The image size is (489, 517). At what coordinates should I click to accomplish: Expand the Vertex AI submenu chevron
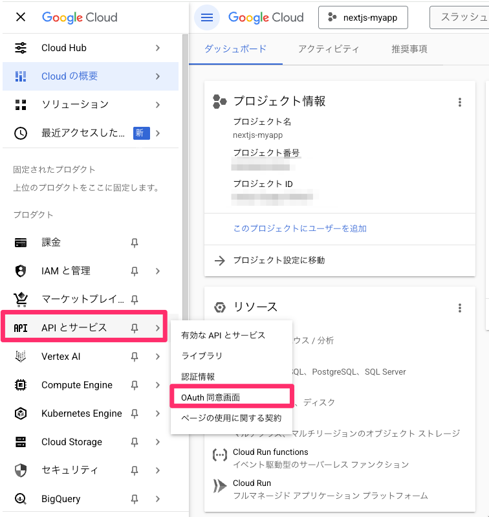pos(158,357)
